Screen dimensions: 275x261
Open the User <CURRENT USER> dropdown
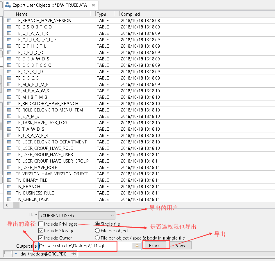pyautogui.click(x=77, y=215)
